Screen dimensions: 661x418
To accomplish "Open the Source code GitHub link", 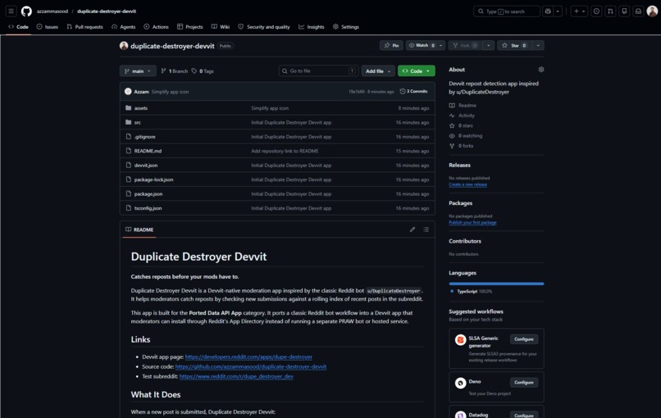I will [251, 366].
